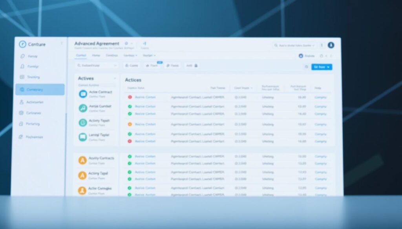Select the highlighted blue sidebar menu item
Viewport: 402px width, 229px height.
[x=40, y=90]
